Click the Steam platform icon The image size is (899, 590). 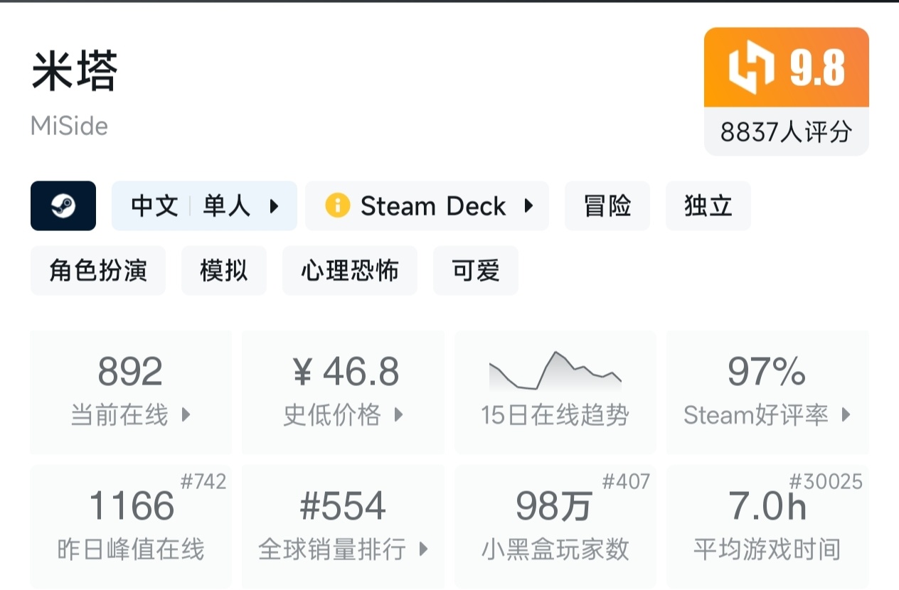coord(63,206)
